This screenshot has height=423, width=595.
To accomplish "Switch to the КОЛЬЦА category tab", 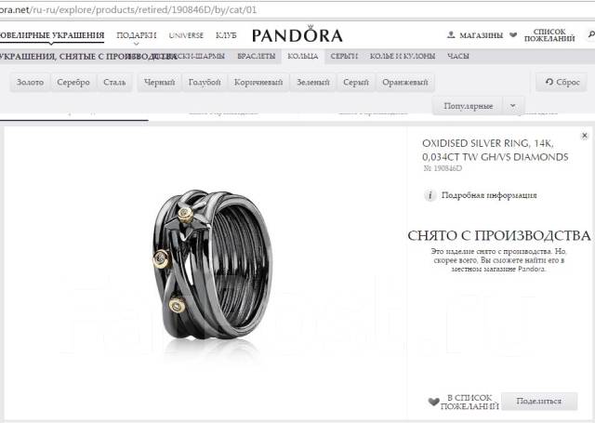I will tap(302, 56).
